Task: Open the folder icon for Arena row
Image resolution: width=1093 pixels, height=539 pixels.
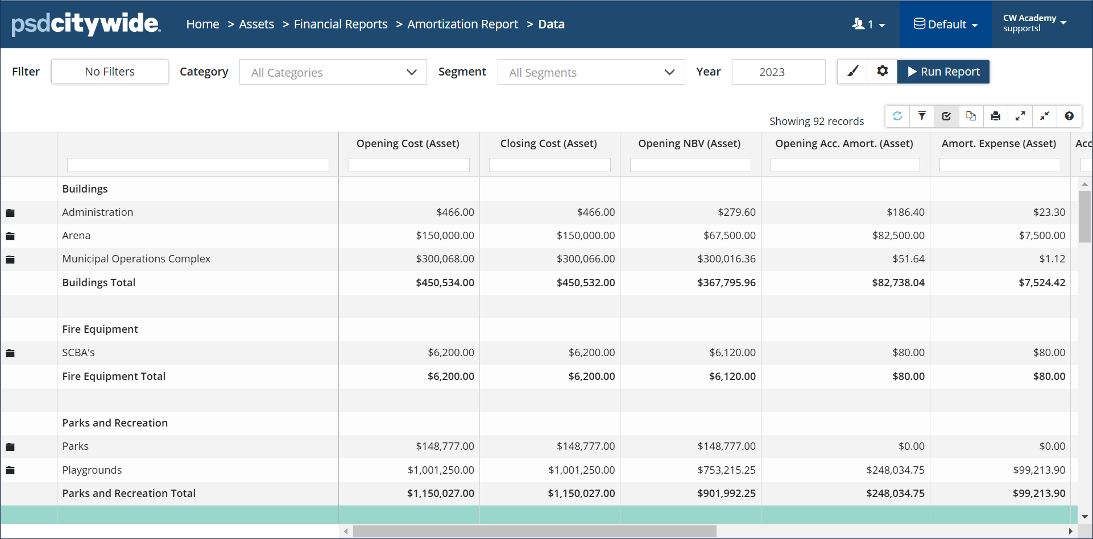Action: 10,236
